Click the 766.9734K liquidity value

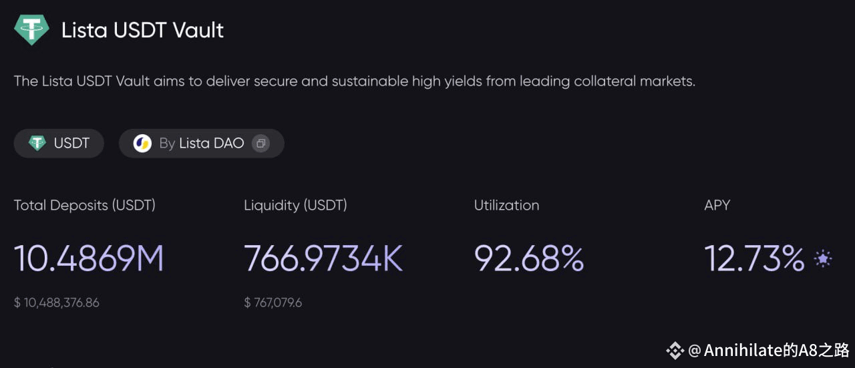pyautogui.click(x=324, y=258)
